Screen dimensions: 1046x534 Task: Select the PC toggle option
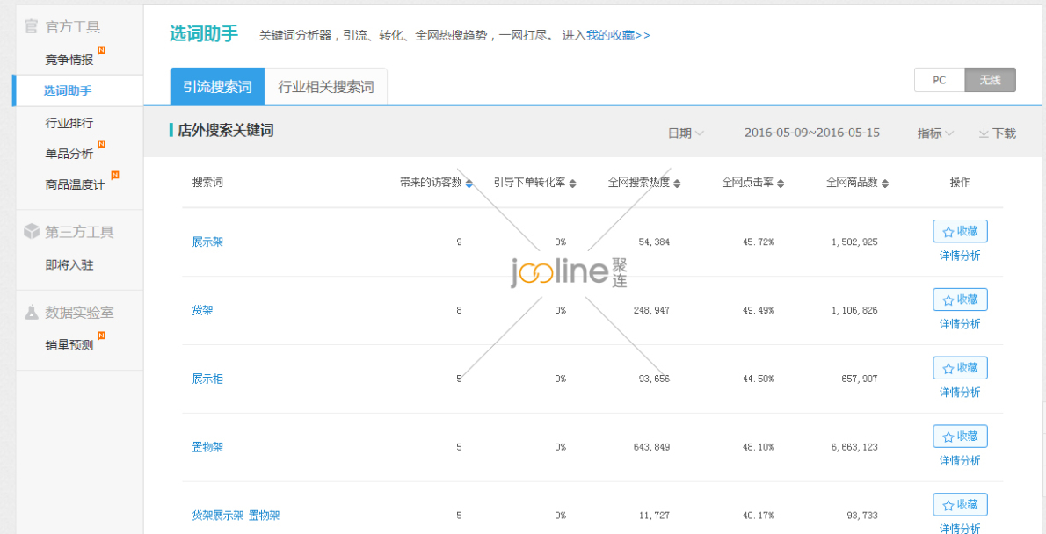coord(940,79)
